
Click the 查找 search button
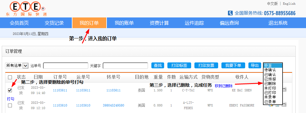(158, 66)
